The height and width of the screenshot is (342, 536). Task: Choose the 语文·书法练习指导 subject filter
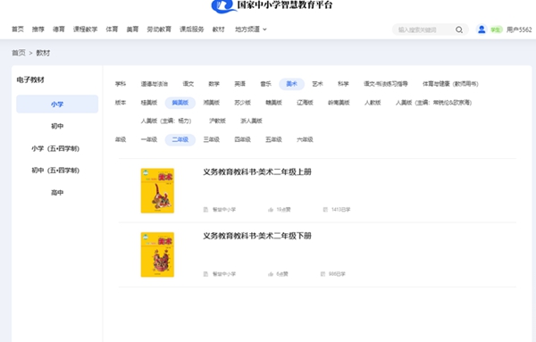[x=386, y=84]
